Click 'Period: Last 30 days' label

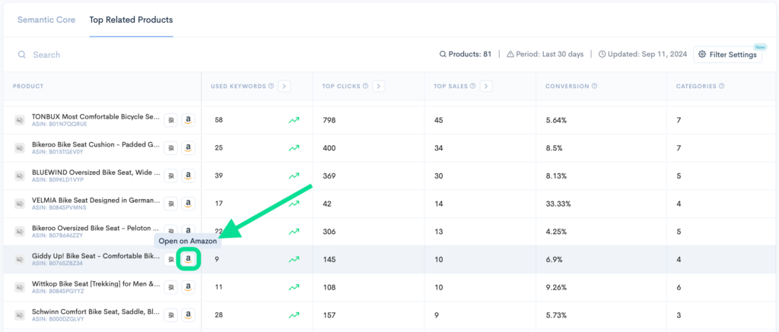[x=545, y=55]
